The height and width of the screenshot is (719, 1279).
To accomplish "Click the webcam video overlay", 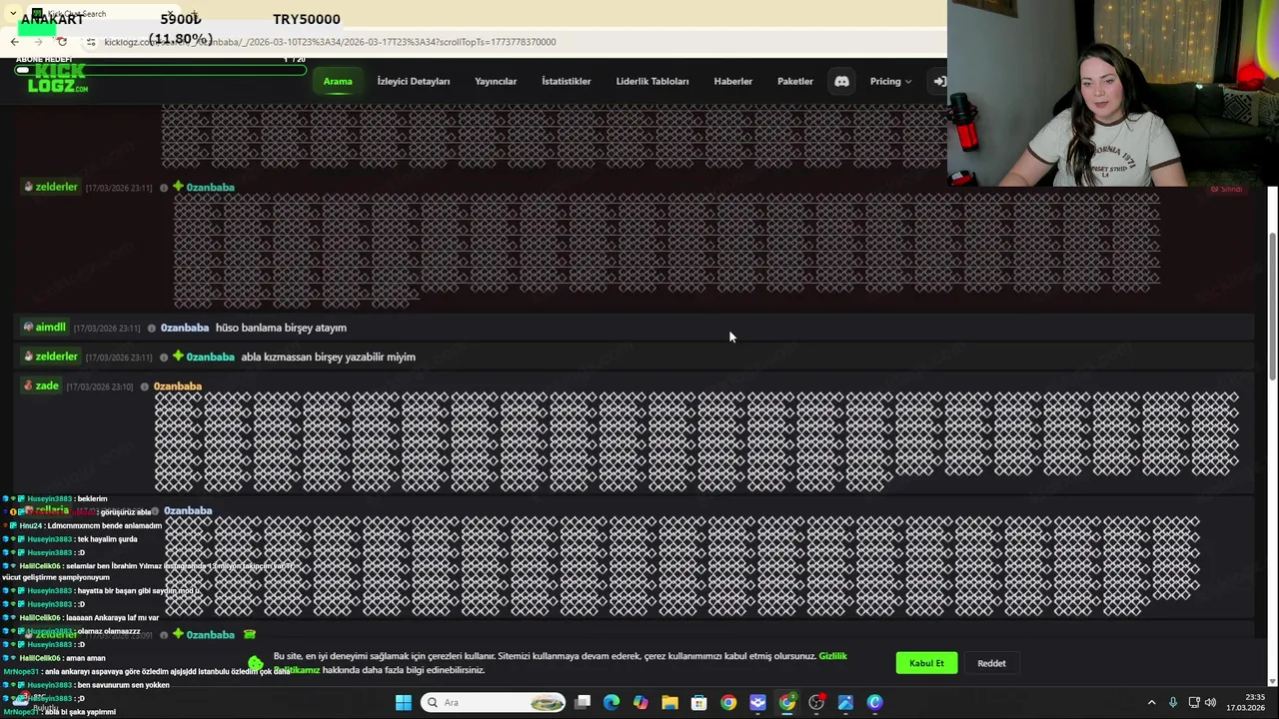I will tap(1113, 93).
